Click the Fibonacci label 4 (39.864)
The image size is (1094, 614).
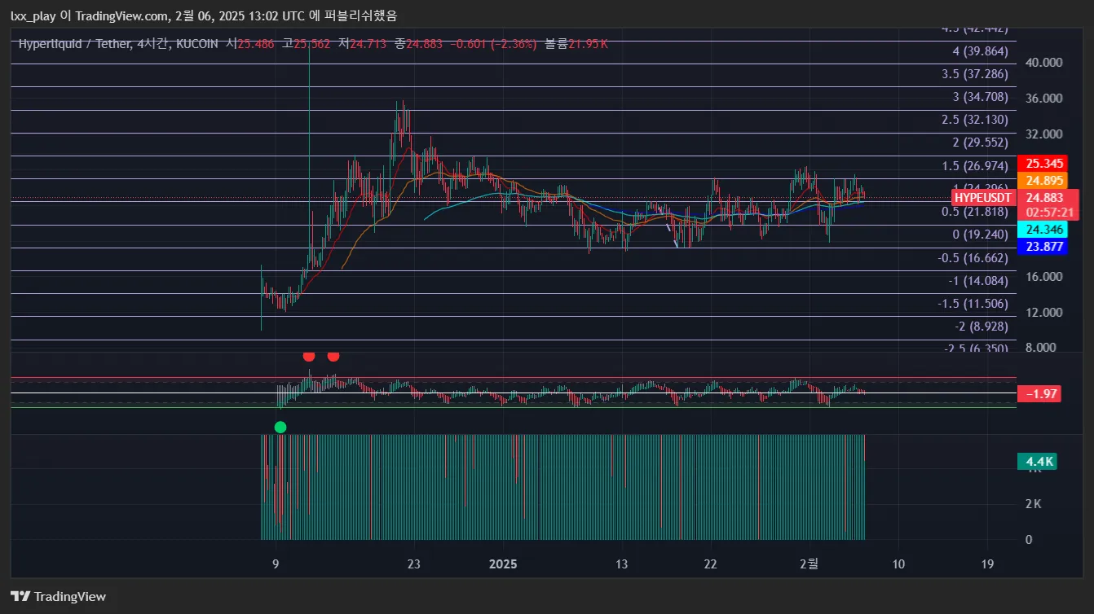click(981, 51)
